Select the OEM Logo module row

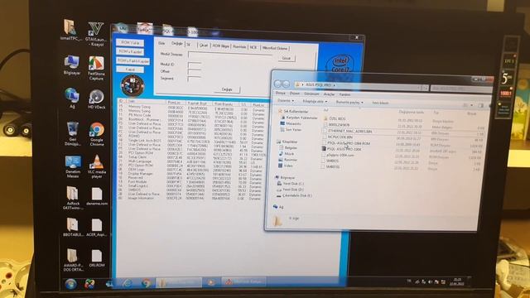tap(190, 170)
